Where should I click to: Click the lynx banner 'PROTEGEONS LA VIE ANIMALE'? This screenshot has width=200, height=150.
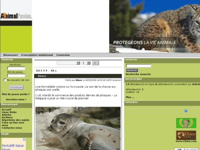[x=155, y=26]
